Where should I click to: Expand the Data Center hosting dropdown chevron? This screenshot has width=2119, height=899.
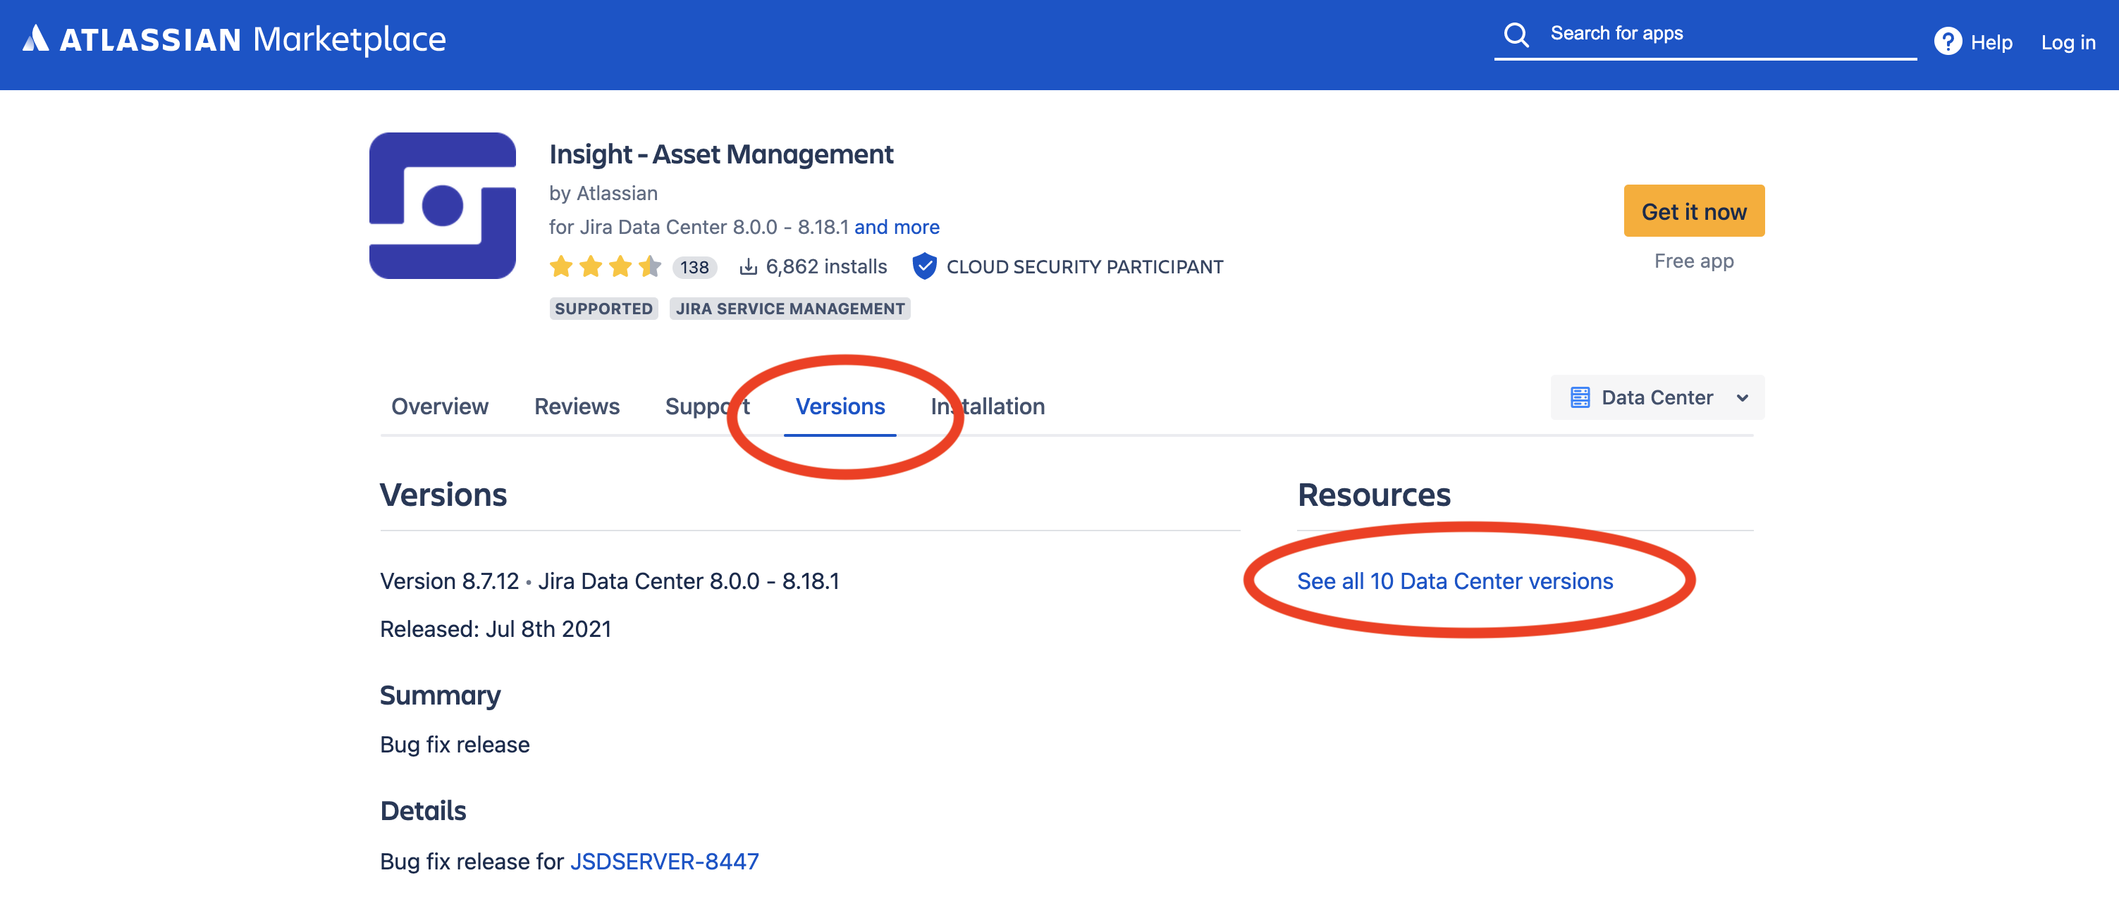click(x=1741, y=398)
